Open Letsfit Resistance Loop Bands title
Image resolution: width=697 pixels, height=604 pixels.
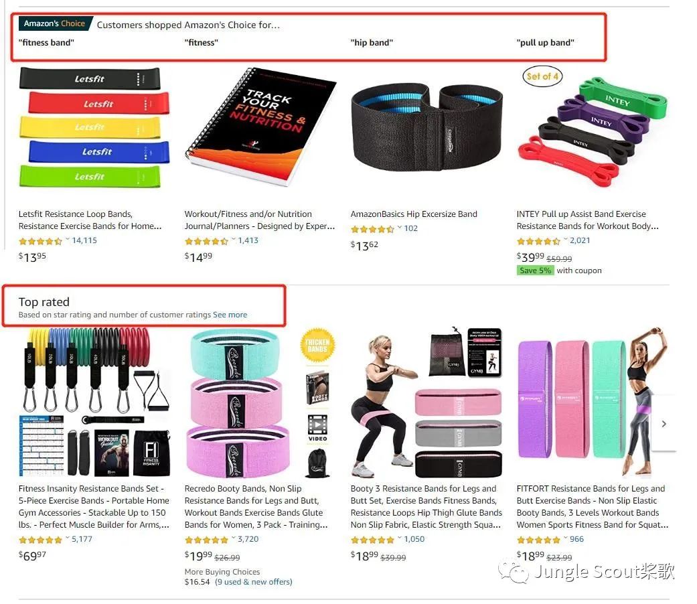90,220
